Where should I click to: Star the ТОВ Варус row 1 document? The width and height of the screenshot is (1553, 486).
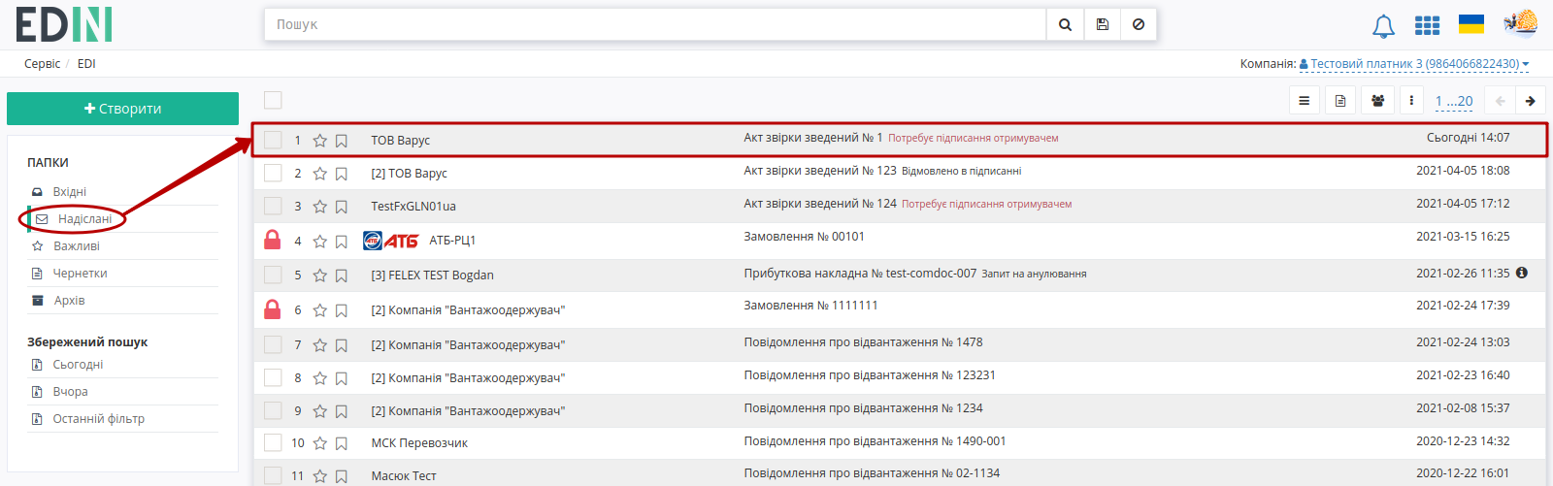point(319,141)
